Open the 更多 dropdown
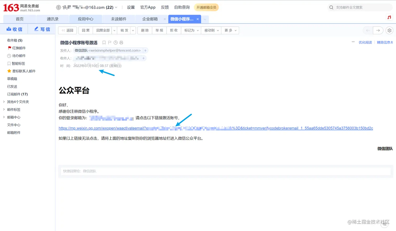This screenshot has width=396, height=231. 230,30
